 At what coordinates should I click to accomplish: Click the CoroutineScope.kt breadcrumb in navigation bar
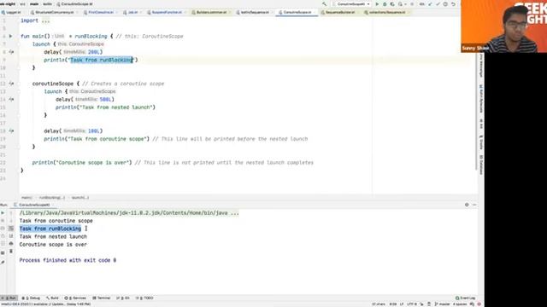tap(75, 4)
